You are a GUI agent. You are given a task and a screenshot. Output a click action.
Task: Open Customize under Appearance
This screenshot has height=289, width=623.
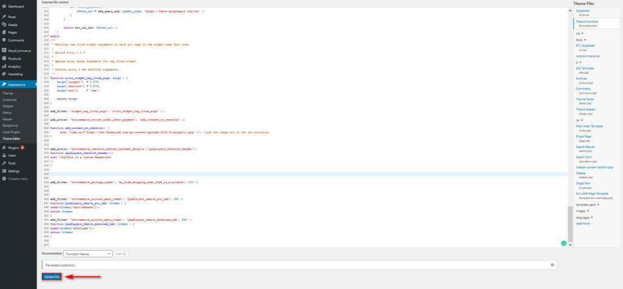pyautogui.click(x=10, y=99)
